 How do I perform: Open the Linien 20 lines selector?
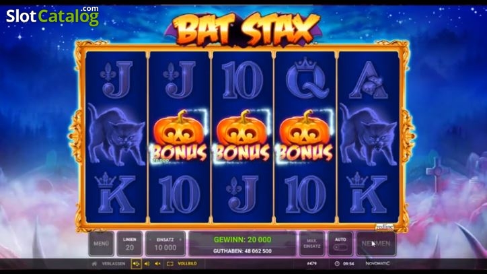coord(130,244)
